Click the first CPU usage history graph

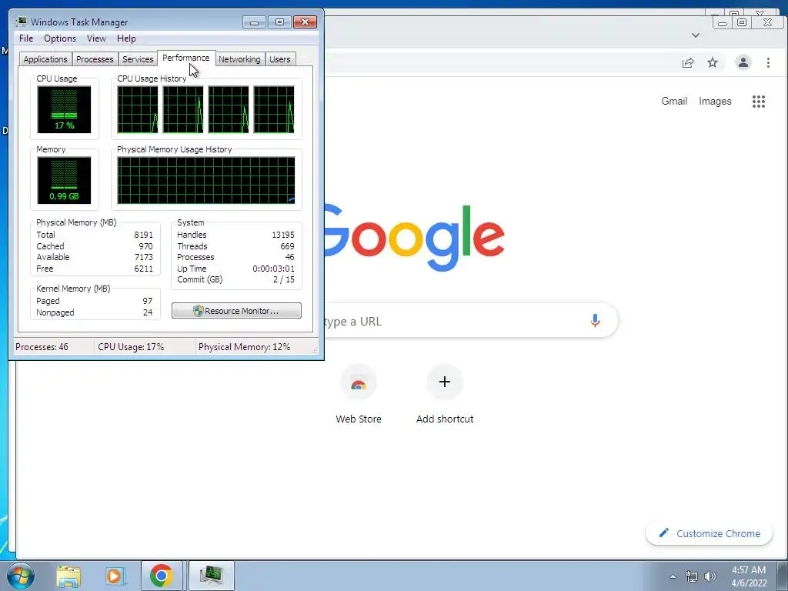click(137, 109)
